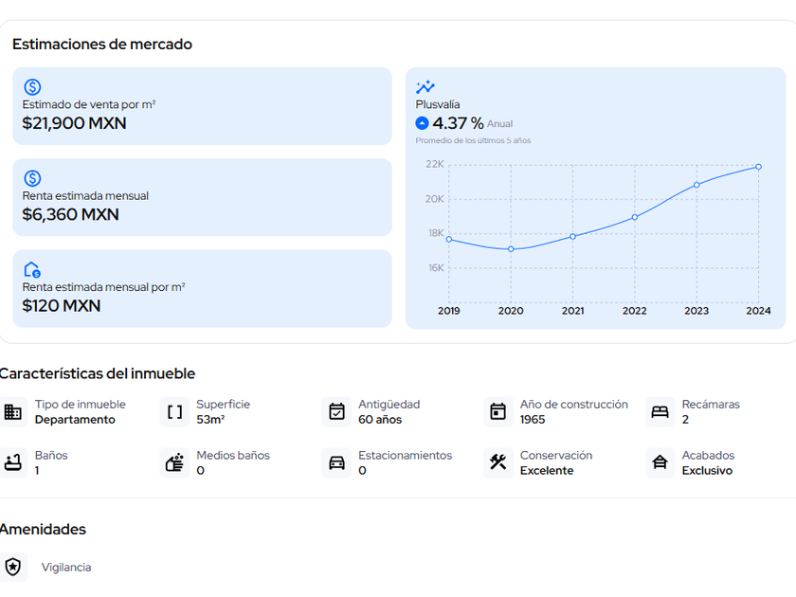Click the house rent per m² icon
Image resolution: width=796 pixels, height=597 pixels.
click(32, 270)
